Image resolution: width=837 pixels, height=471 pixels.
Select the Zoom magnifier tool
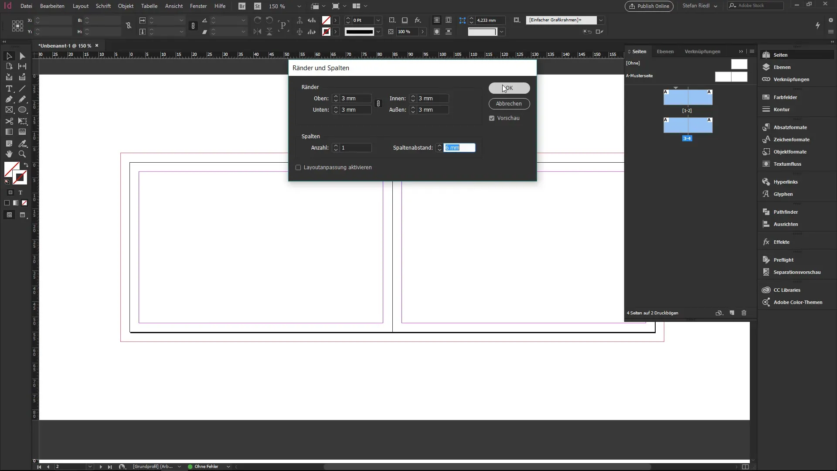pyautogui.click(x=22, y=154)
